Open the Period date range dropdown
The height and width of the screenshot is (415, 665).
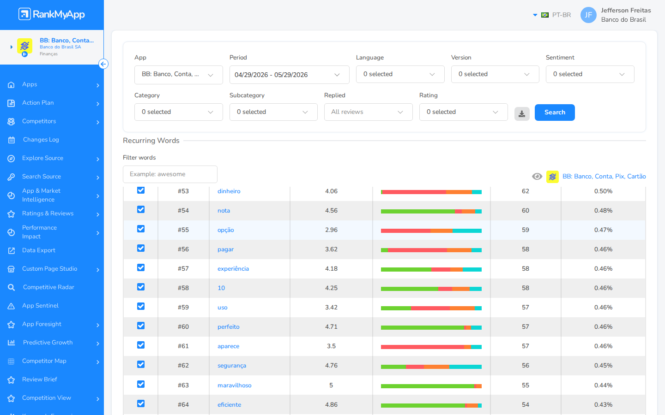tap(289, 75)
